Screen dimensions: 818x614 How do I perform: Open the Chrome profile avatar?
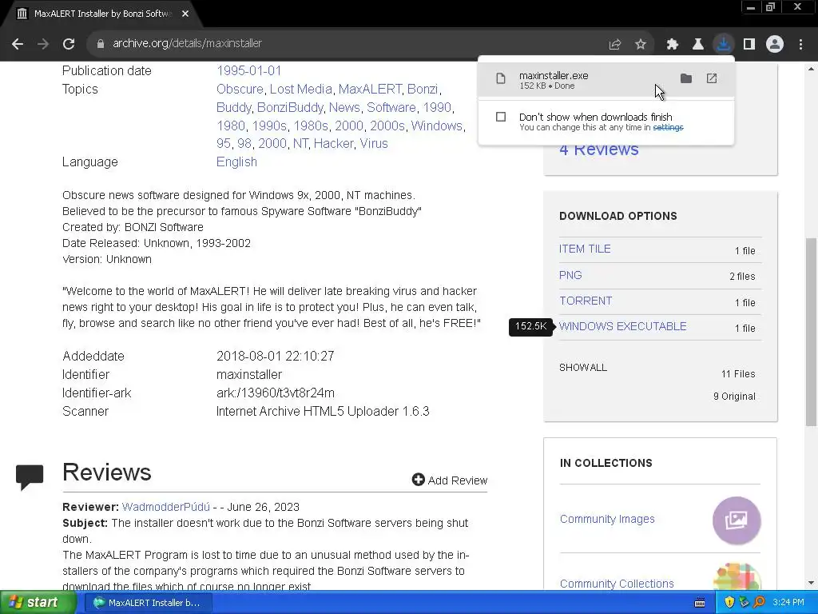coord(775,45)
